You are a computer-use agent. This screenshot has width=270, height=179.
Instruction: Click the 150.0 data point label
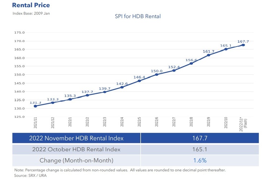pos(157,71)
